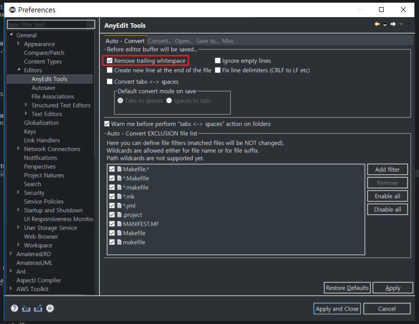Expand Structured Text Editors node
This screenshot has width=419, height=324.
[x=26, y=105]
